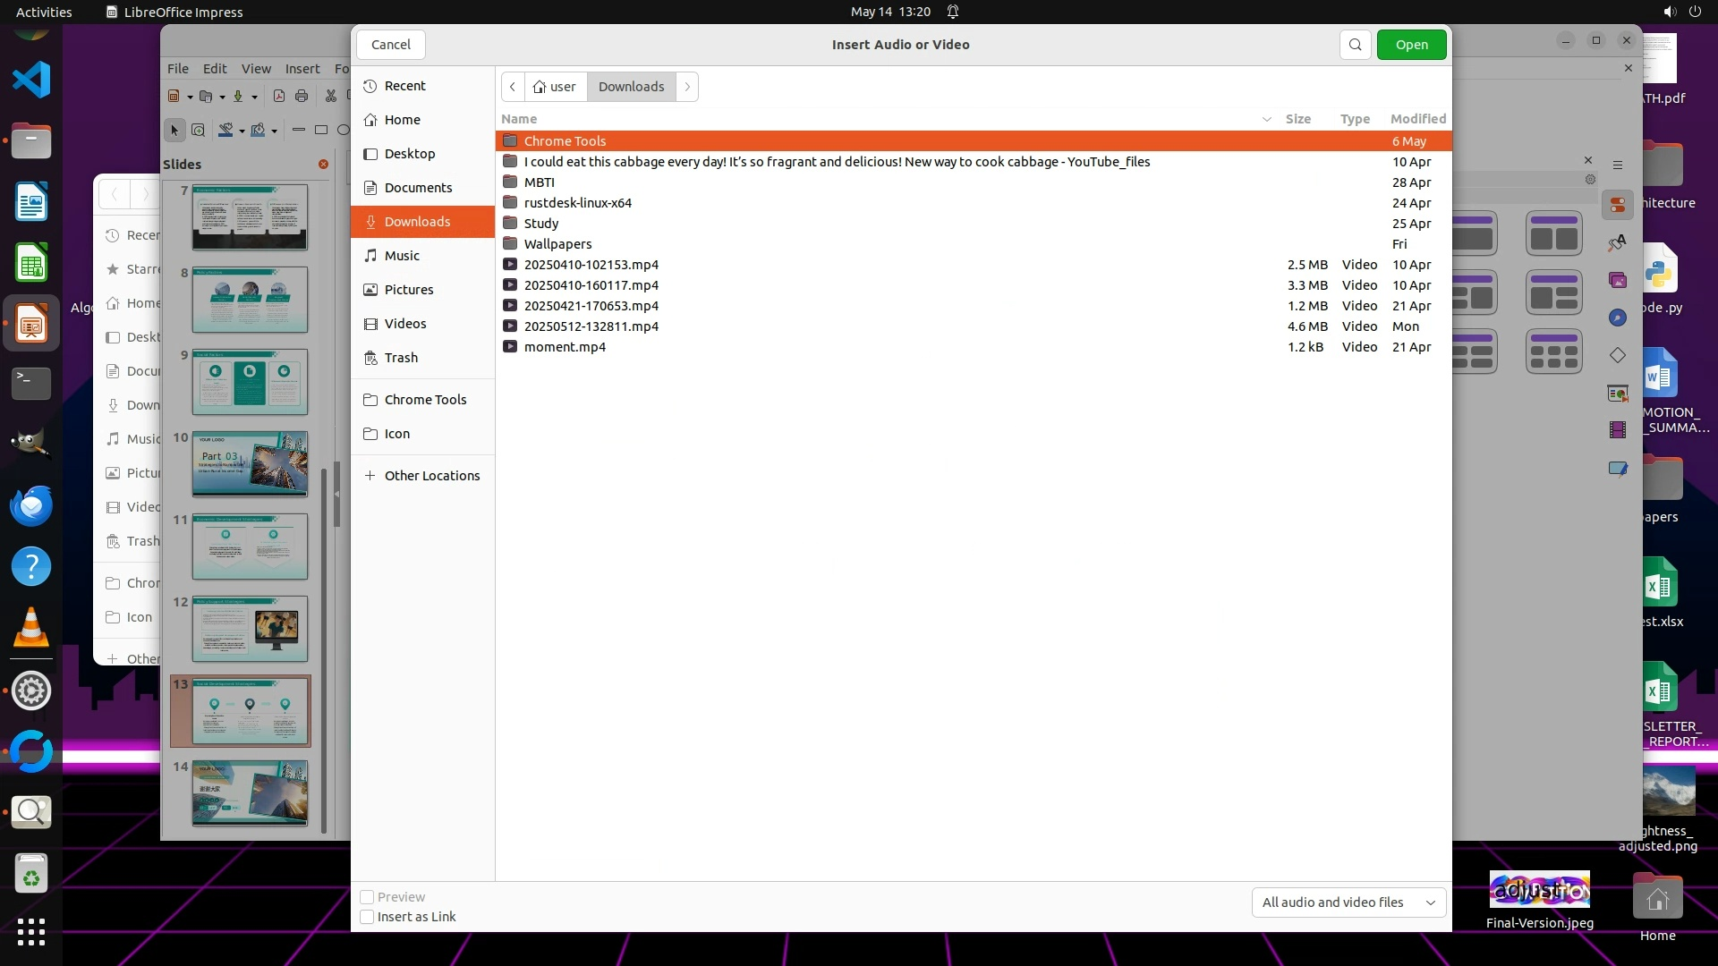The height and width of the screenshot is (966, 1718).
Task: Select slide 12 thumbnail
Action: pyautogui.click(x=250, y=629)
